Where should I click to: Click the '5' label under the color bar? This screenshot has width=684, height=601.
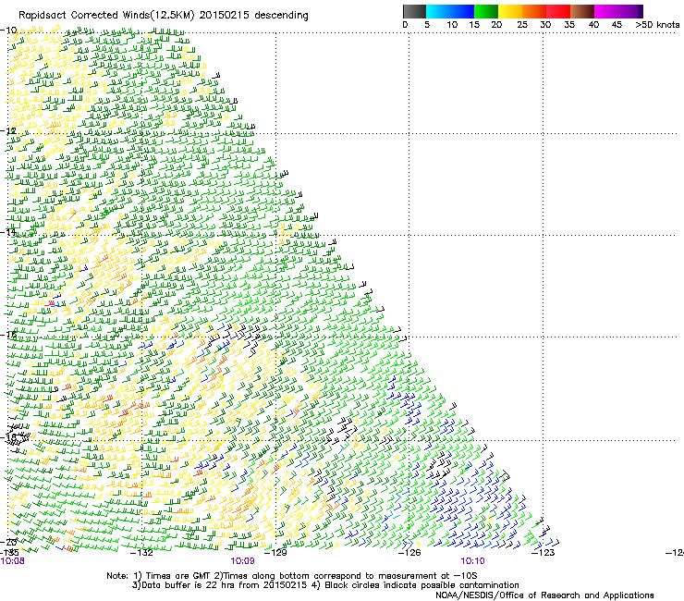(x=427, y=25)
